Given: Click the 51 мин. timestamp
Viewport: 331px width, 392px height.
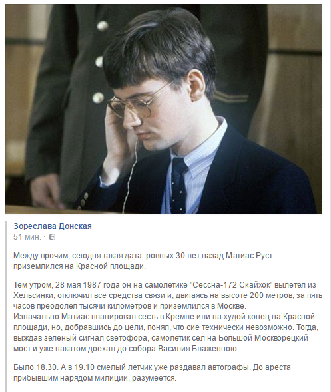Looking at the screenshot, I should [27, 237].
